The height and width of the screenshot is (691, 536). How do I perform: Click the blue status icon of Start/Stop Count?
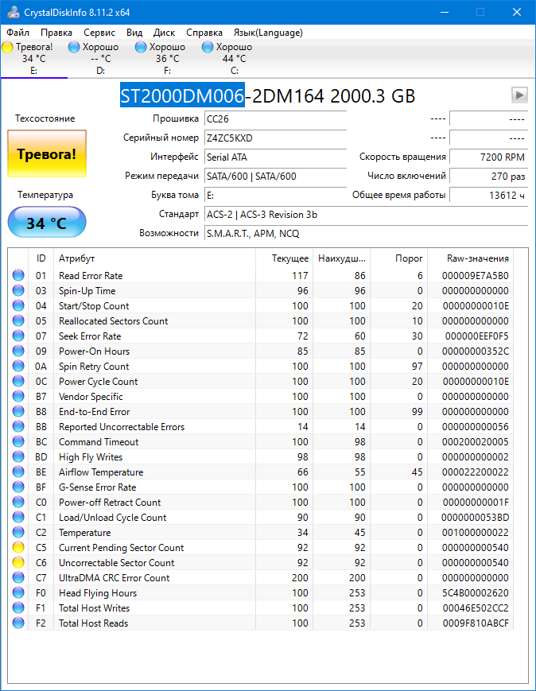(x=18, y=305)
